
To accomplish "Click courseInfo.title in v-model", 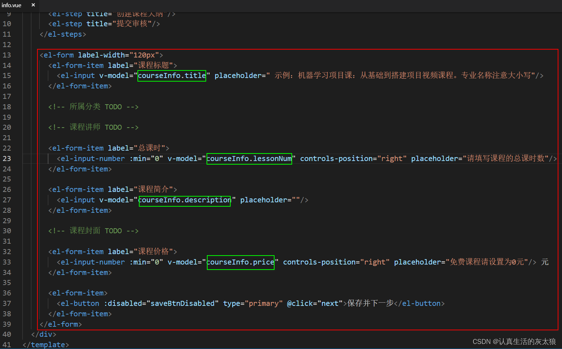I will [x=172, y=75].
